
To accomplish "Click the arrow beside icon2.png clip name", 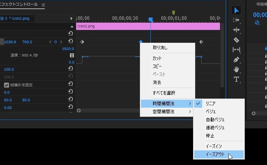I will [x=71, y=18].
